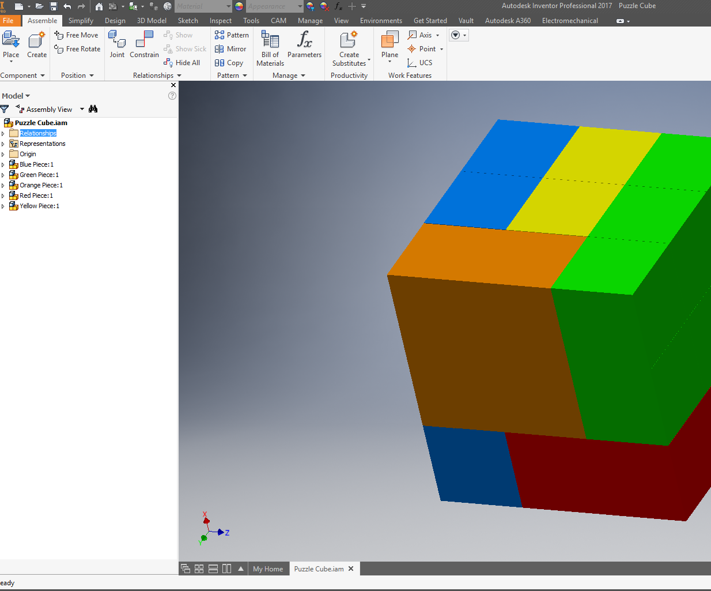Expand the Origin folder in browser
Image resolution: width=711 pixels, height=591 pixels.
[x=3, y=154]
